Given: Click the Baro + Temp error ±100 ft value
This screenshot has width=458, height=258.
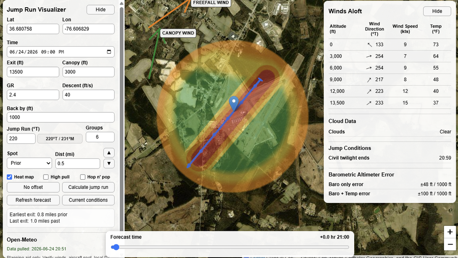Looking at the screenshot, I should point(434,194).
